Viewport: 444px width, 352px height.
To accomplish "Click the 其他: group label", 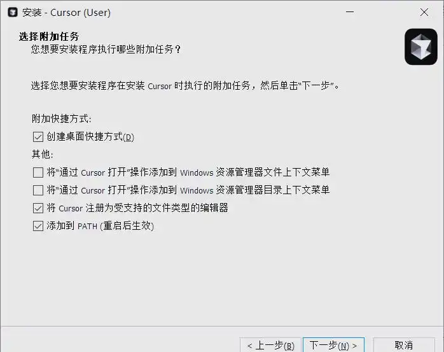I will [42, 155].
